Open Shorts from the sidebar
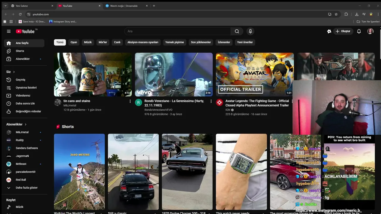 pos(24,51)
